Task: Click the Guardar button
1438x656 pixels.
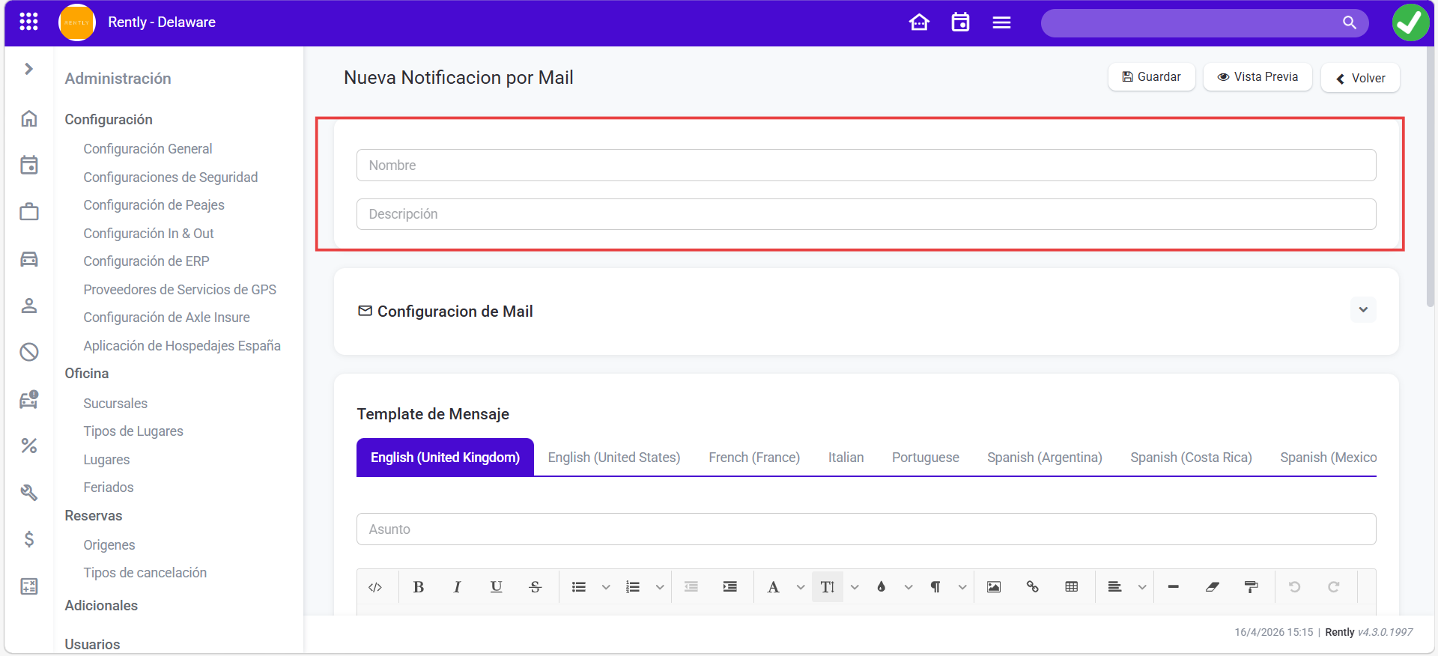Action: (1151, 77)
